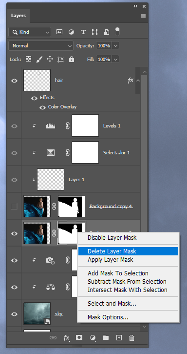Select the sky layer thumbnail
Image resolution: width=187 pixels, height=354 pixels.
(37, 314)
